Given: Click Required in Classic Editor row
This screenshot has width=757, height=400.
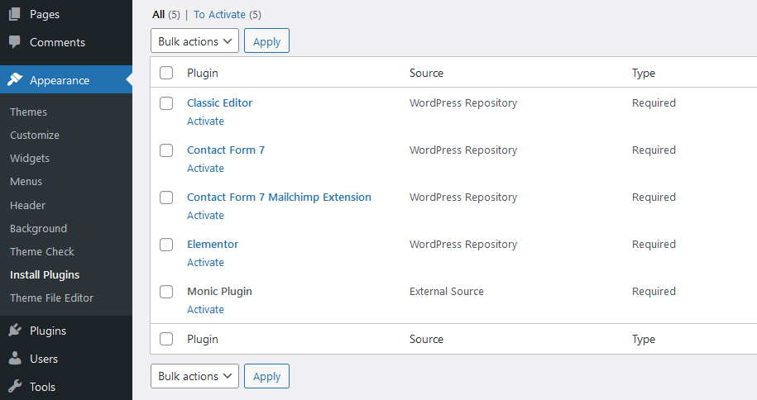Looking at the screenshot, I should (654, 102).
